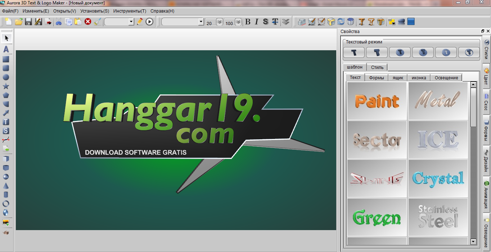
Task: Click the Paste clipboard icon
Action: click(x=78, y=22)
